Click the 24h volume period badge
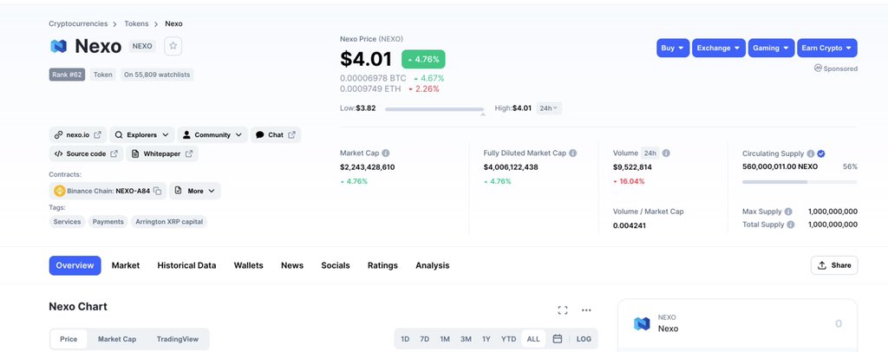The image size is (888, 352). click(x=650, y=153)
